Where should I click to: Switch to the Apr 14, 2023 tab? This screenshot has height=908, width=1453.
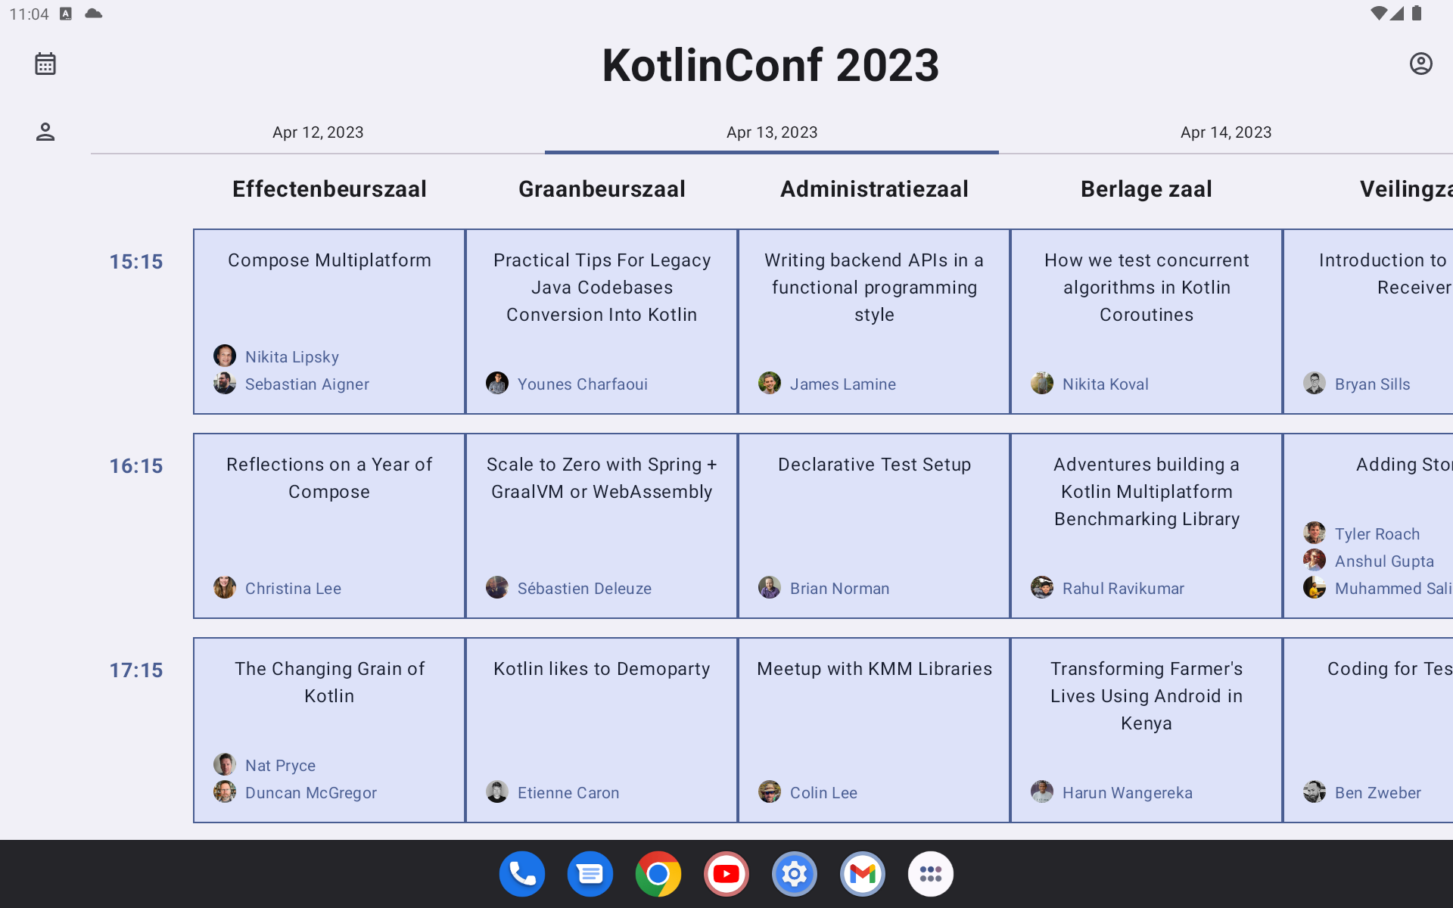[1226, 132]
